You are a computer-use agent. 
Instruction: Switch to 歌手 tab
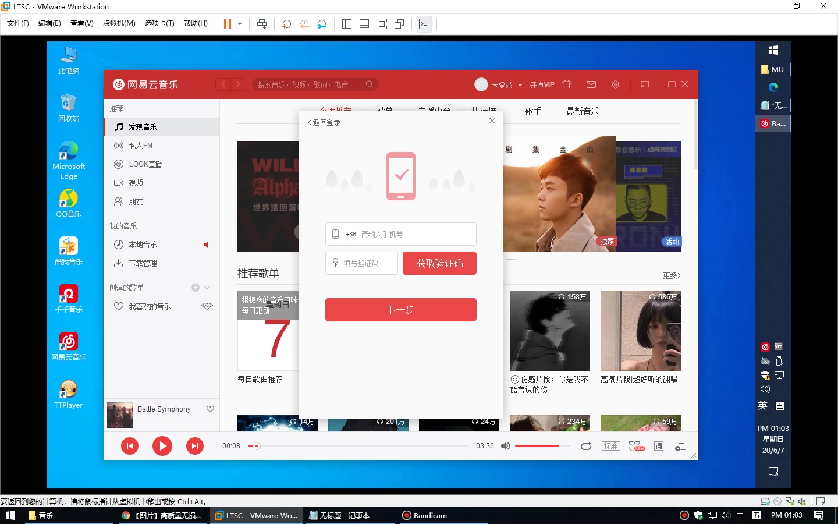point(533,111)
